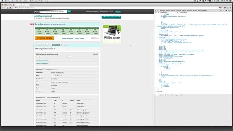Open the History menu in the menu bar
Viewport: 233px width, 131px height.
26,1
